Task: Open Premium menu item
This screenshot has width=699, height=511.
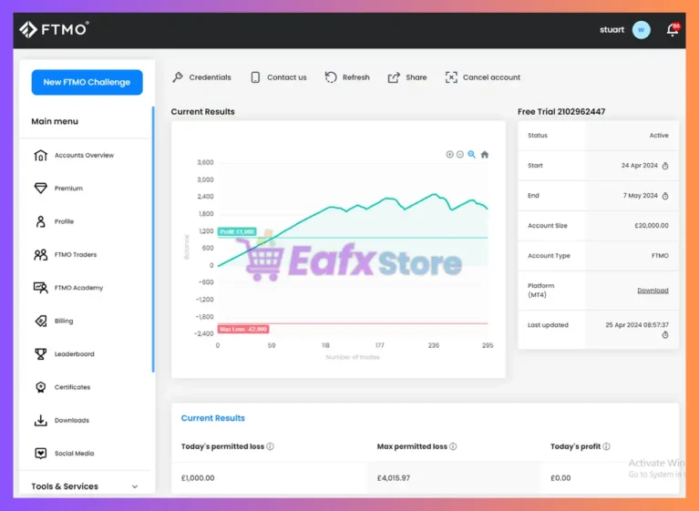Action: click(x=68, y=189)
